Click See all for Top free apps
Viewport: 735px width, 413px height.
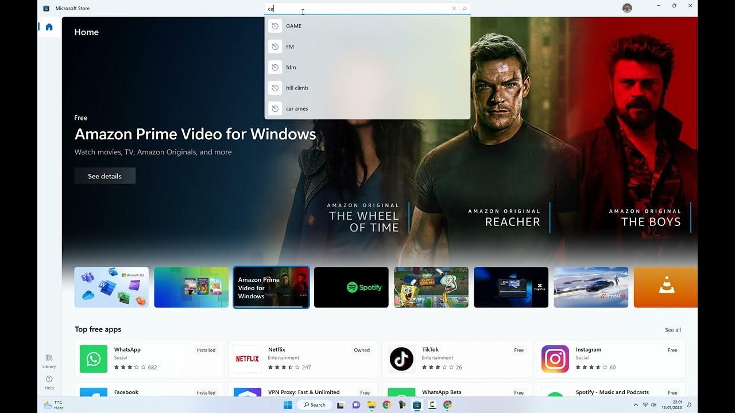coord(673,330)
